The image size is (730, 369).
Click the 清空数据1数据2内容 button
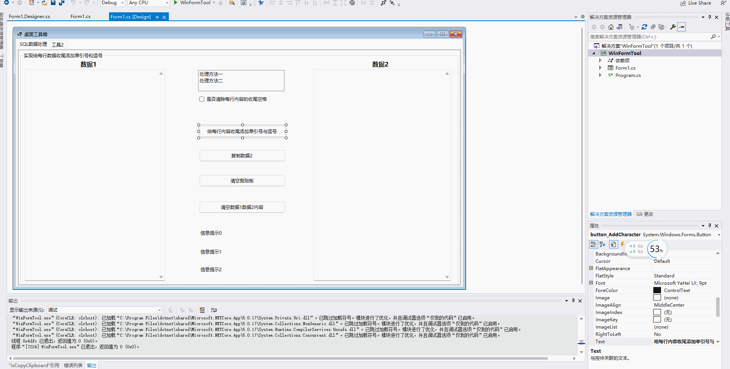(242, 207)
